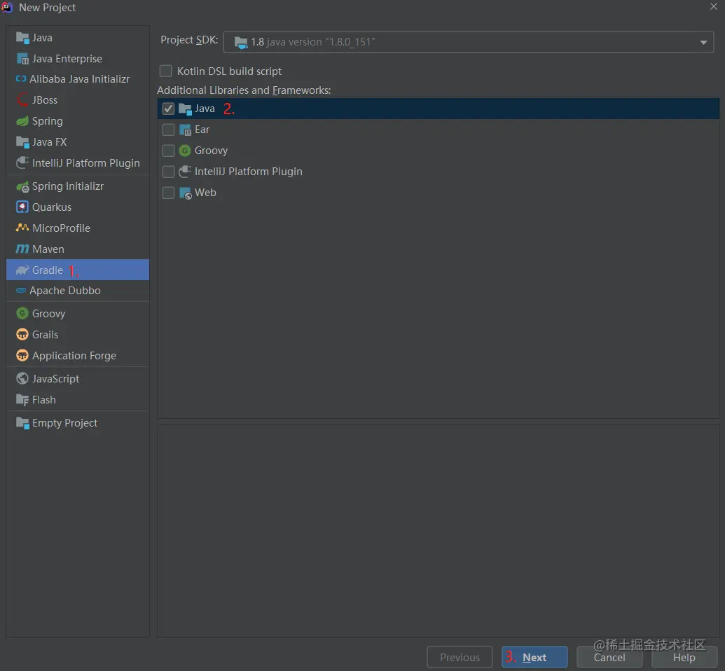The width and height of the screenshot is (725, 671).
Task: Select Flash label in list
Action: click(44, 400)
